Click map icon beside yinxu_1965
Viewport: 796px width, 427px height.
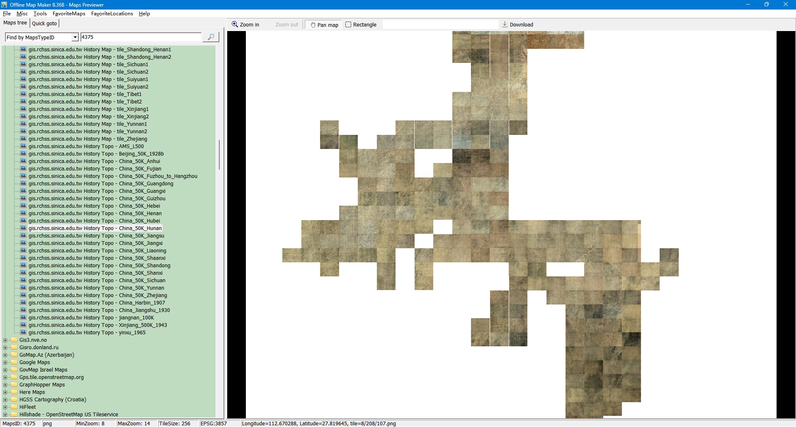pyautogui.click(x=23, y=333)
